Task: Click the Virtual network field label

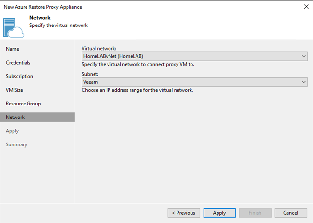Action: [x=99, y=49]
